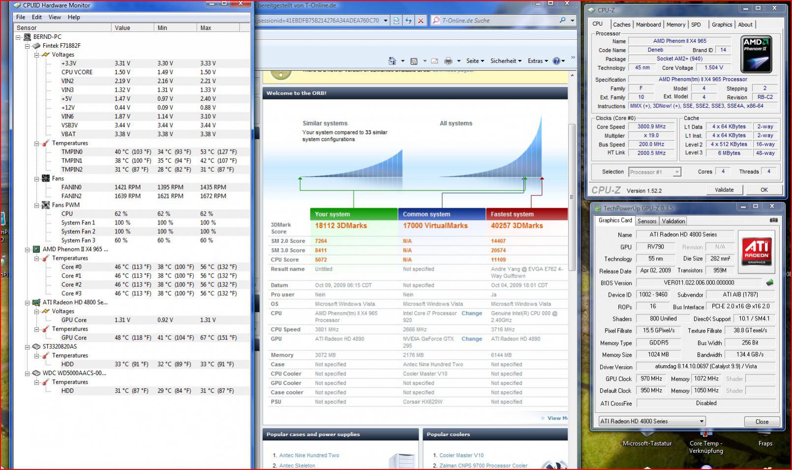The image size is (792, 470).
Task: Open the Seite dropdown menu
Action: [475, 61]
